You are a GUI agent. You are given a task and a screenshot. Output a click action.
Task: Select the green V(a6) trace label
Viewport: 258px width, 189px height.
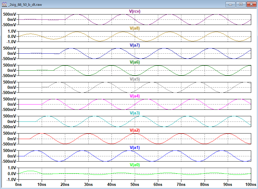[135, 62]
